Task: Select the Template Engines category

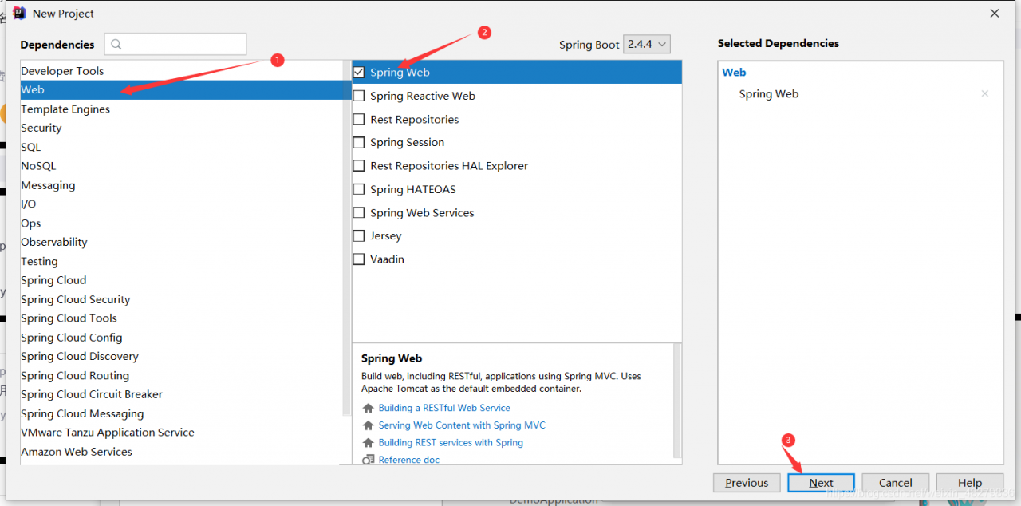Action: coord(65,109)
